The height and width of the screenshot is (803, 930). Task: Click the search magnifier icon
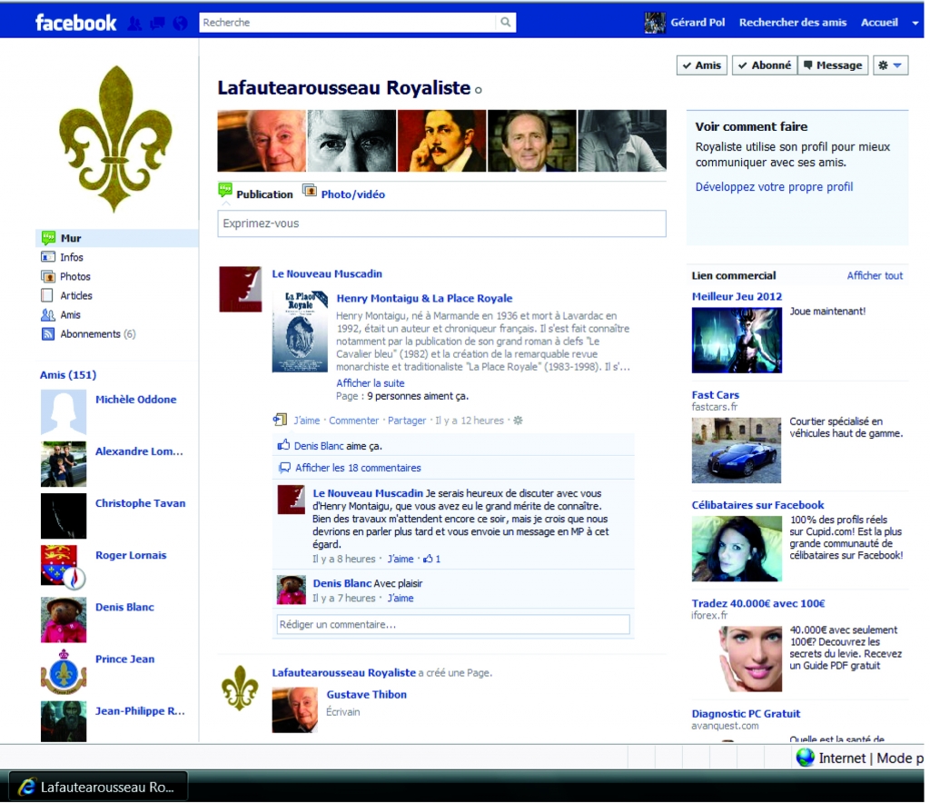pyautogui.click(x=505, y=22)
